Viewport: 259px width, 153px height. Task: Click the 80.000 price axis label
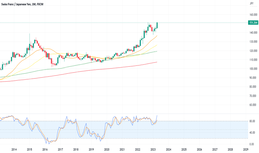tap(253, 87)
